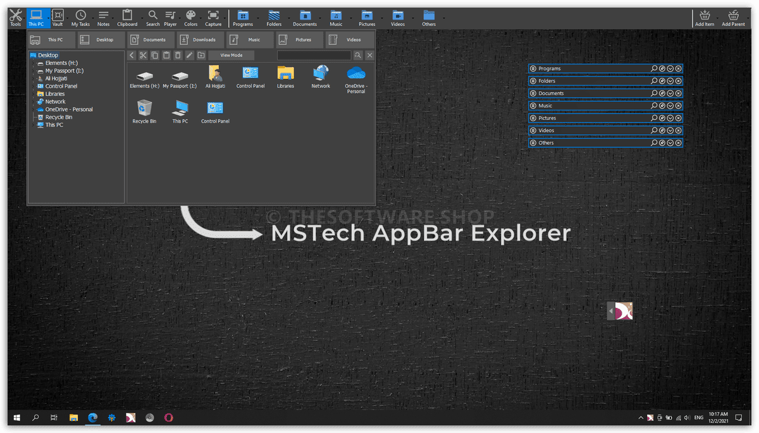Expand the Others panel with its chevron
This screenshot has width=759, height=433.
670,143
